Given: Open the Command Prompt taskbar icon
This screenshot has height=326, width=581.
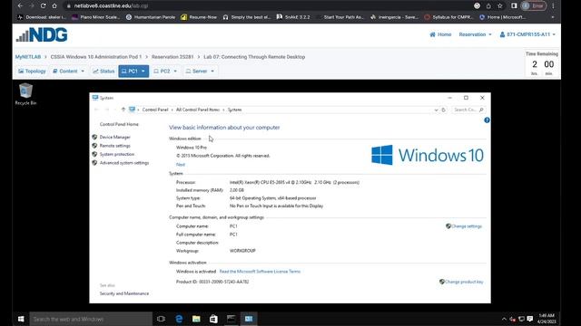Looking at the screenshot, I should point(231,319).
